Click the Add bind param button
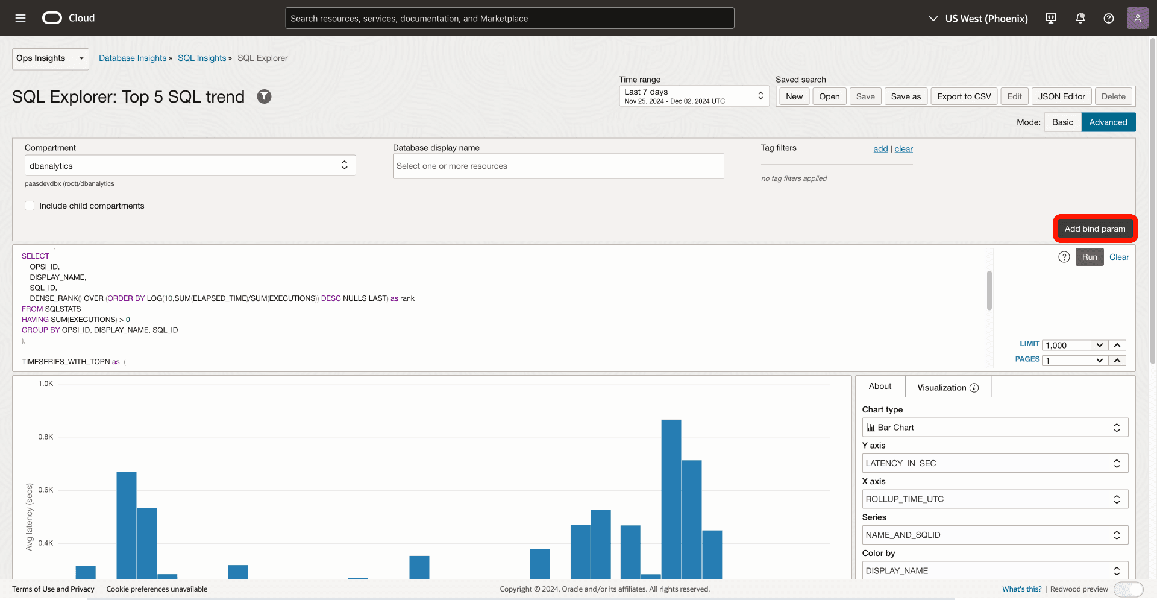 (1094, 228)
